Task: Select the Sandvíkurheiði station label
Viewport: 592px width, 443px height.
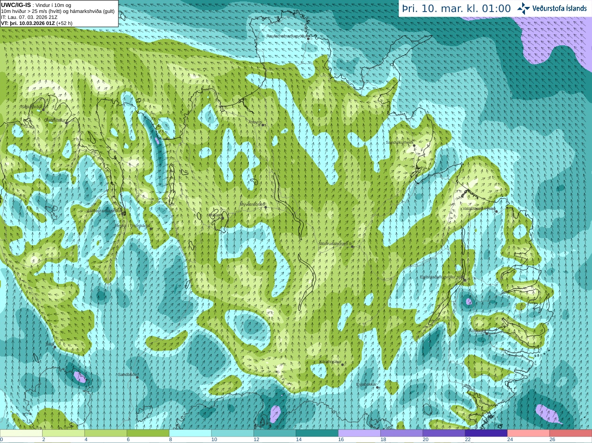Action: click(x=400, y=143)
